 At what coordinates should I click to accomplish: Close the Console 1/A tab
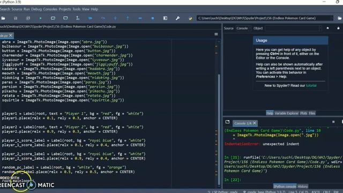click(x=255, y=123)
